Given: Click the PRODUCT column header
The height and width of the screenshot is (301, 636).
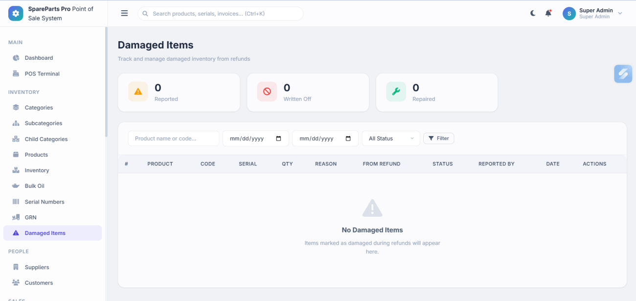Looking at the screenshot, I should point(160,164).
